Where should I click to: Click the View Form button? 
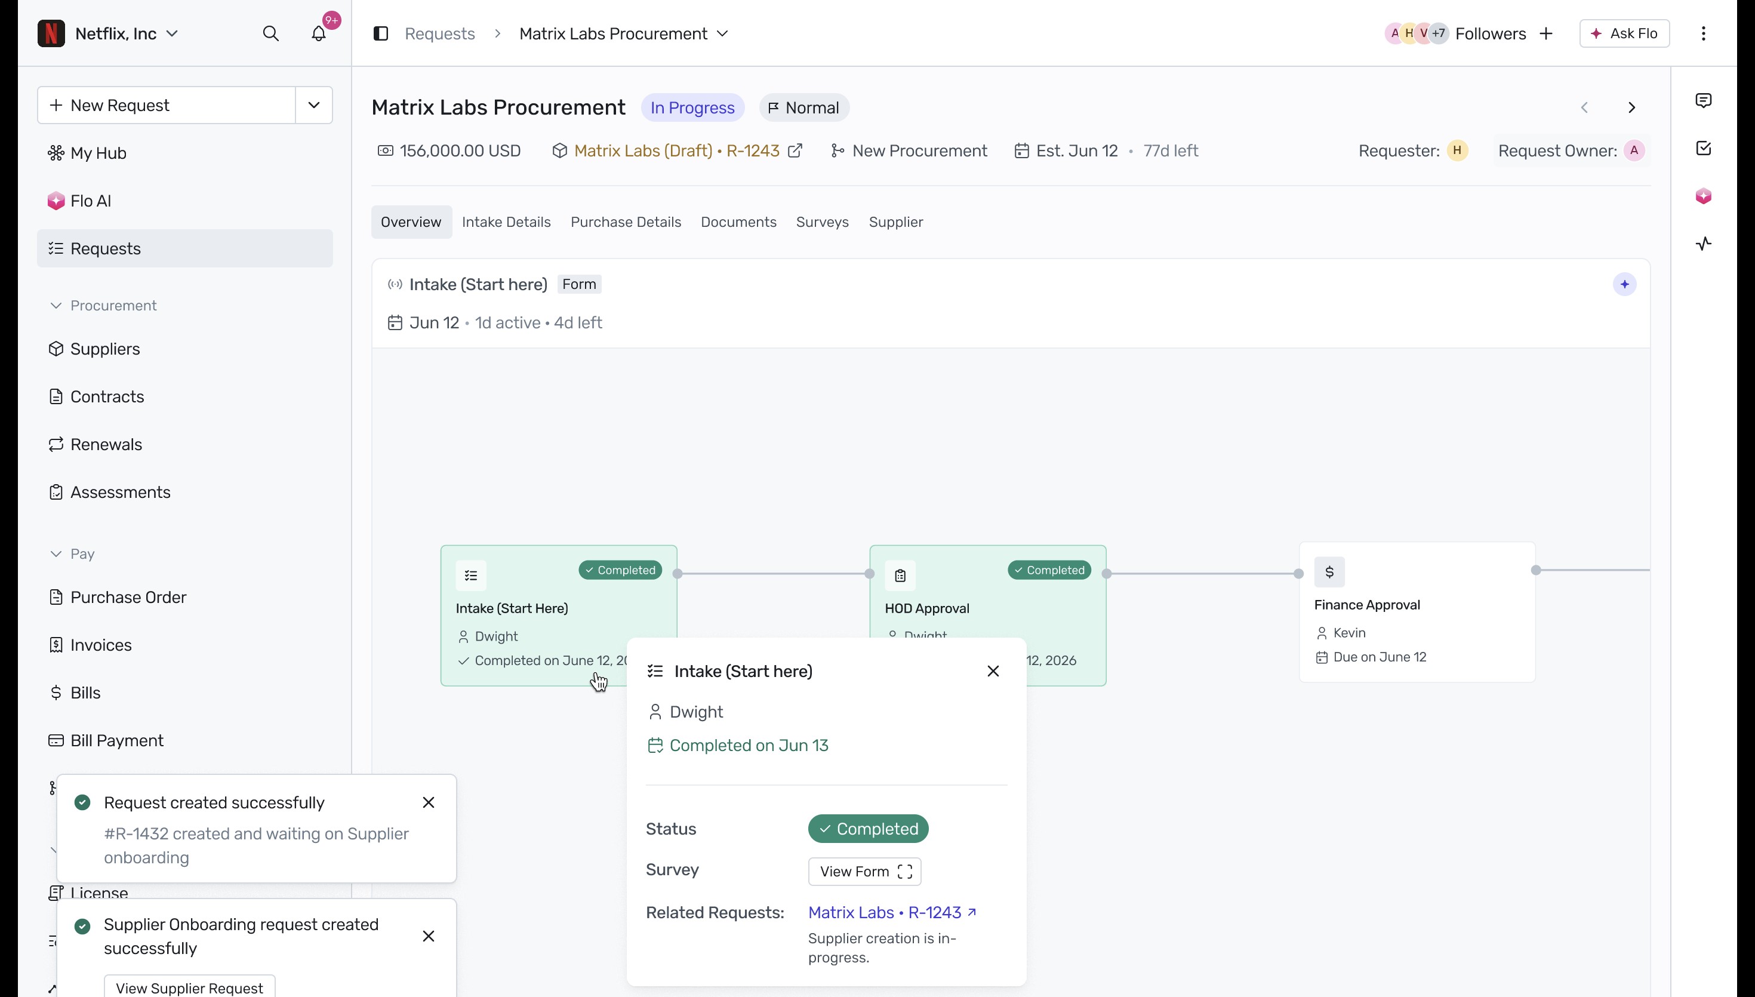click(x=864, y=871)
